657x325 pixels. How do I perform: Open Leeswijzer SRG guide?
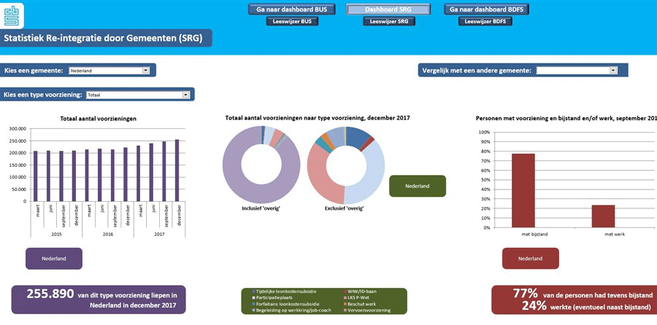click(x=388, y=22)
